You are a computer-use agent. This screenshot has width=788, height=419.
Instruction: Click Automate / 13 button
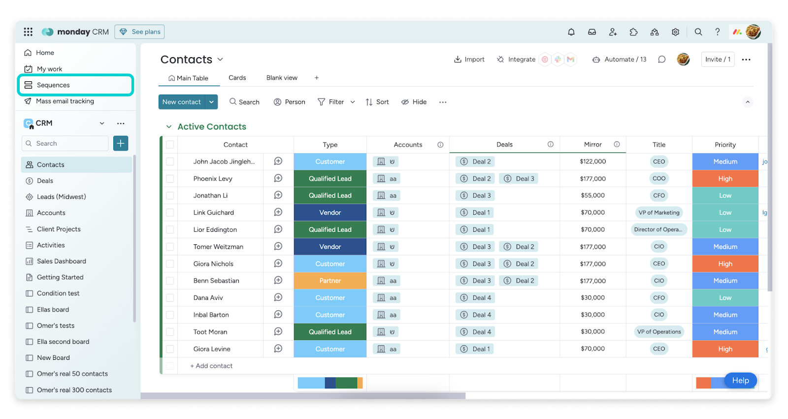[x=619, y=60]
